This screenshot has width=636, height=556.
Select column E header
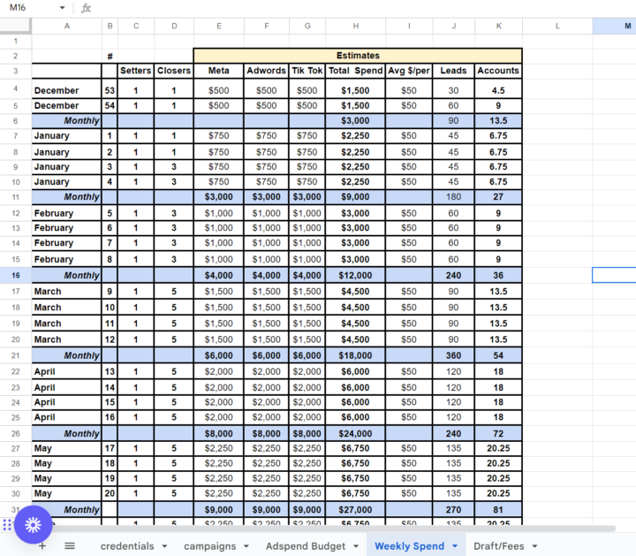pos(219,26)
